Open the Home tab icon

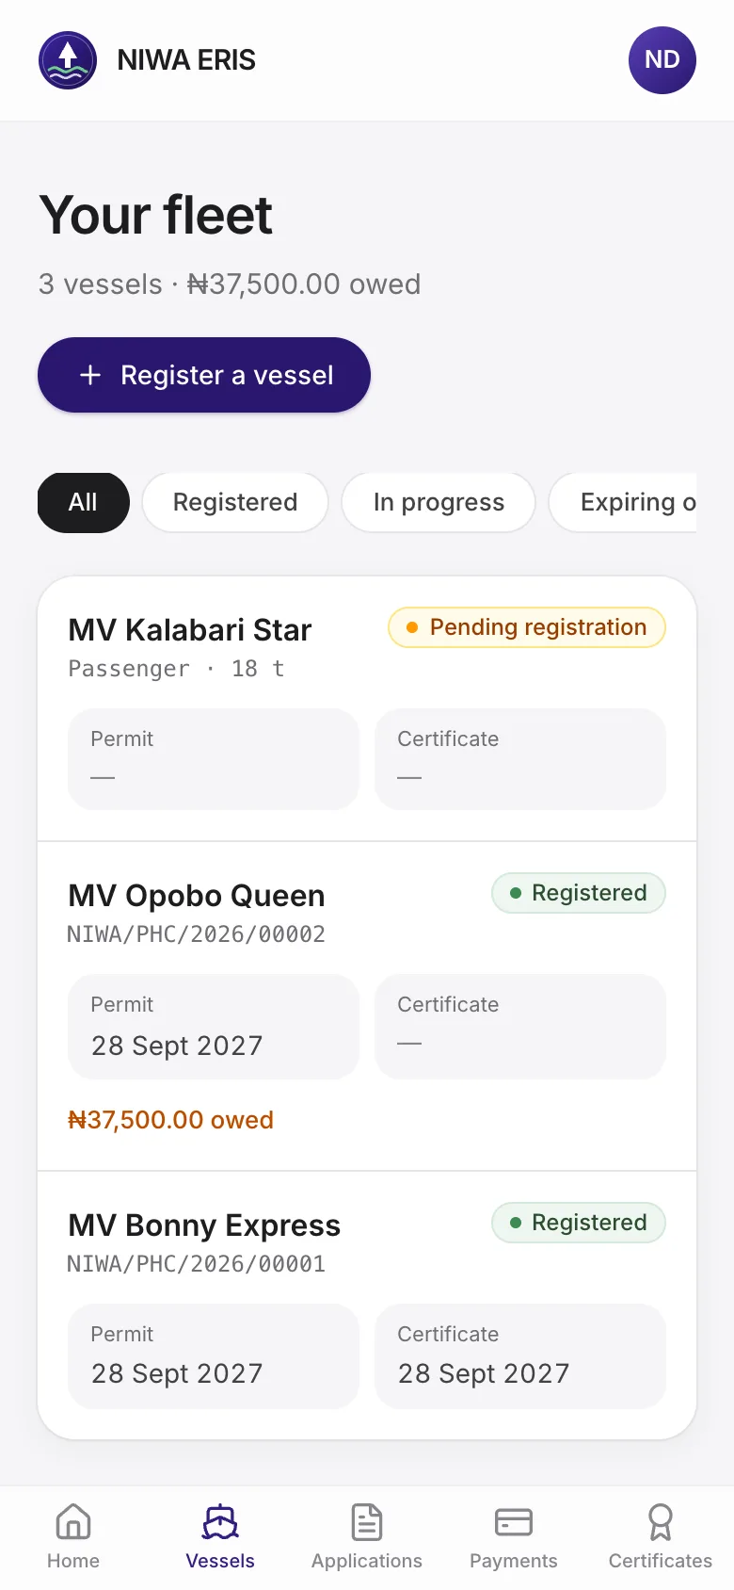[x=73, y=1521]
